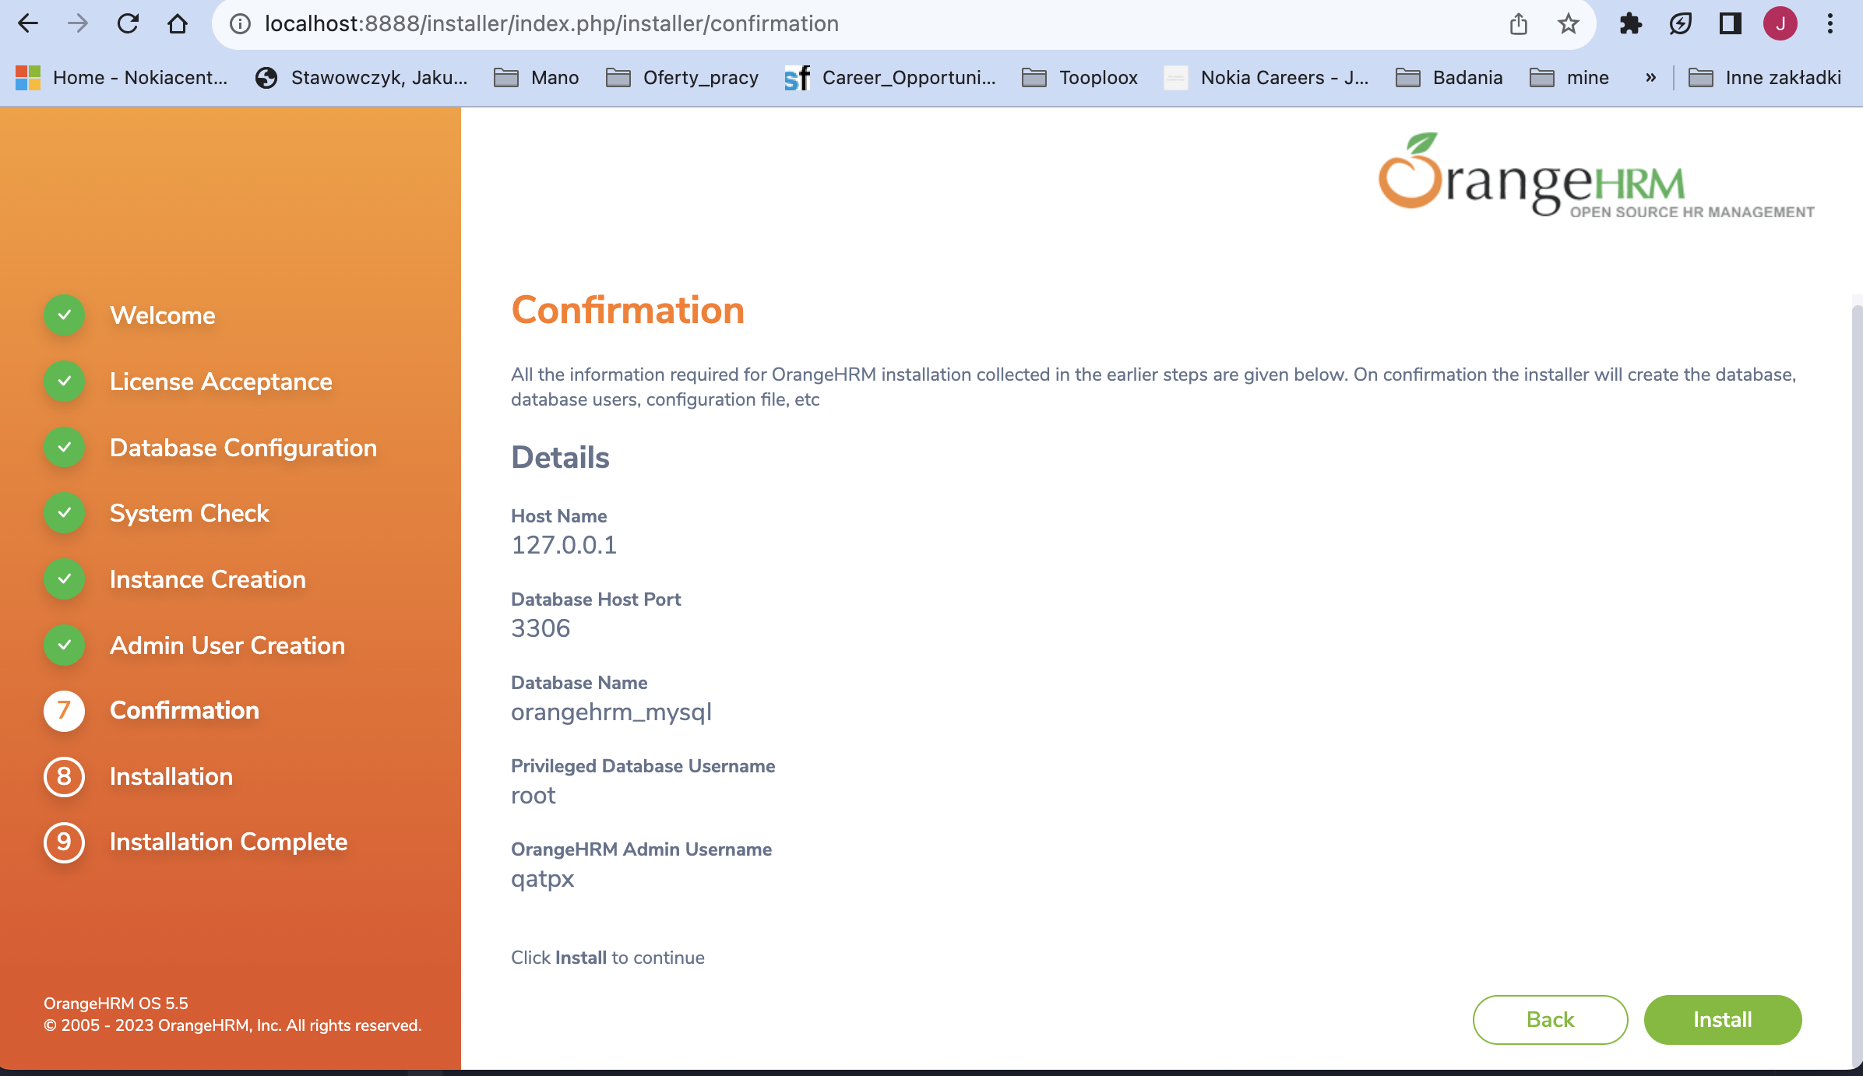
Task: Click the browser back arrow
Action: click(28, 23)
